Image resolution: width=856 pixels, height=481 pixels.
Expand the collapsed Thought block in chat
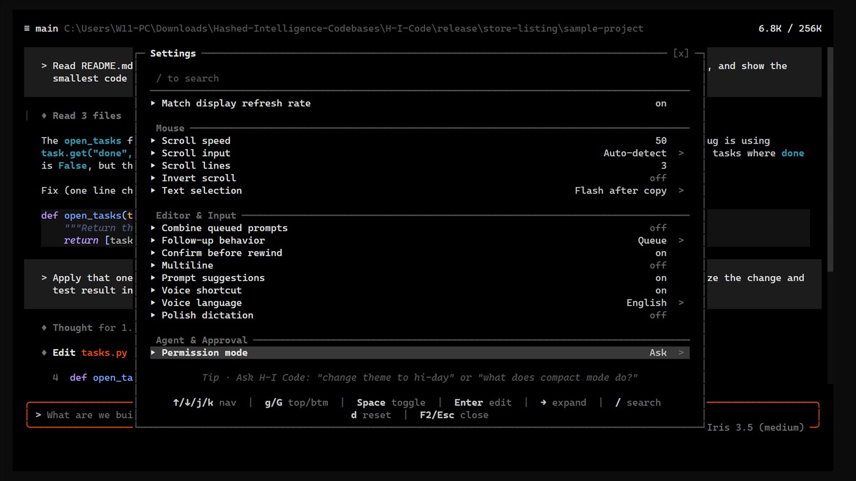[x=86, y=328]
